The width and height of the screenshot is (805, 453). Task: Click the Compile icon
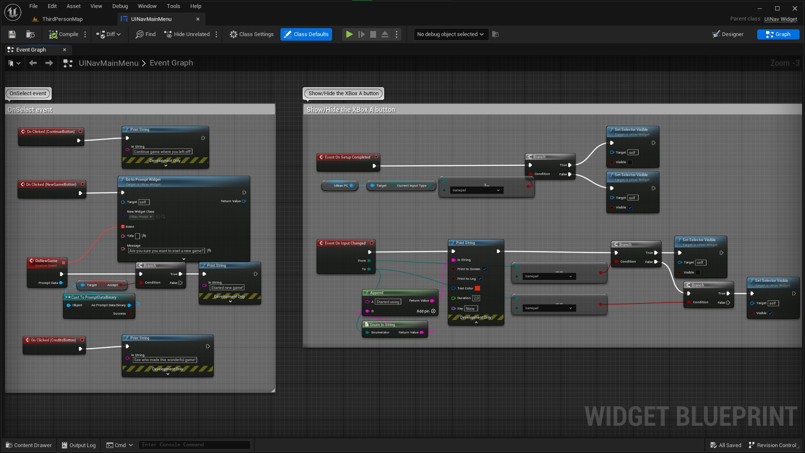pyautogui.click(x=54, y=34)
